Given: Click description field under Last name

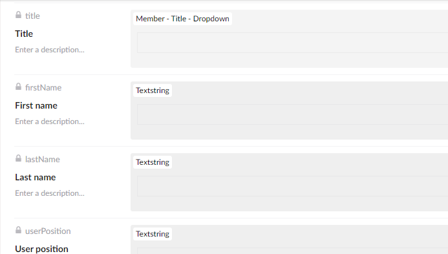Looking at the screenshot, I should 50,193.
